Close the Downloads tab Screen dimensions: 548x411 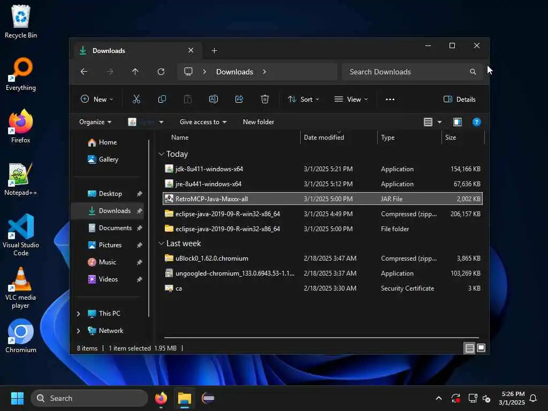(191, 50)
